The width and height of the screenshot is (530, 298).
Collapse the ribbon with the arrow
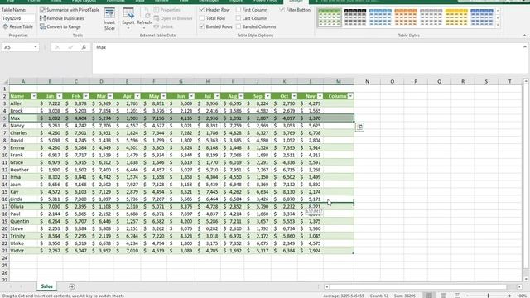coord(524,35)
